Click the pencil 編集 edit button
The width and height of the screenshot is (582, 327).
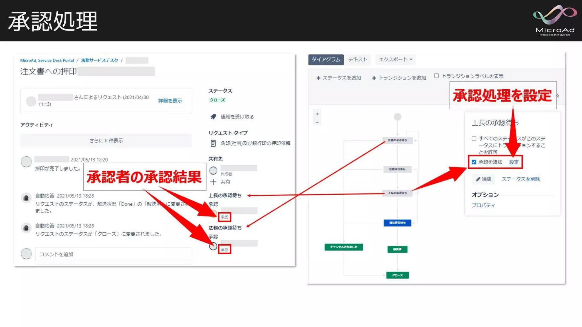(x=483, y=179)
